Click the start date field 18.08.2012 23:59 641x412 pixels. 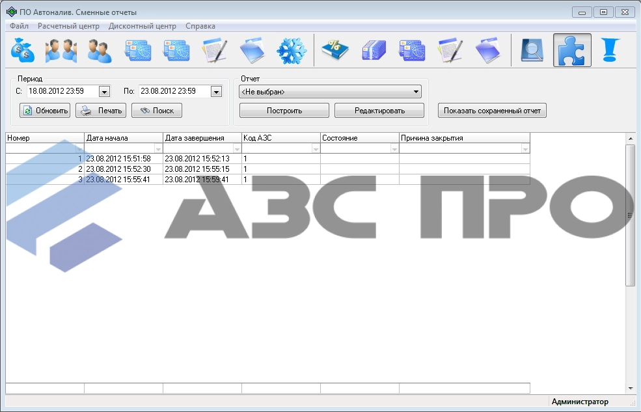coord(63,91)
